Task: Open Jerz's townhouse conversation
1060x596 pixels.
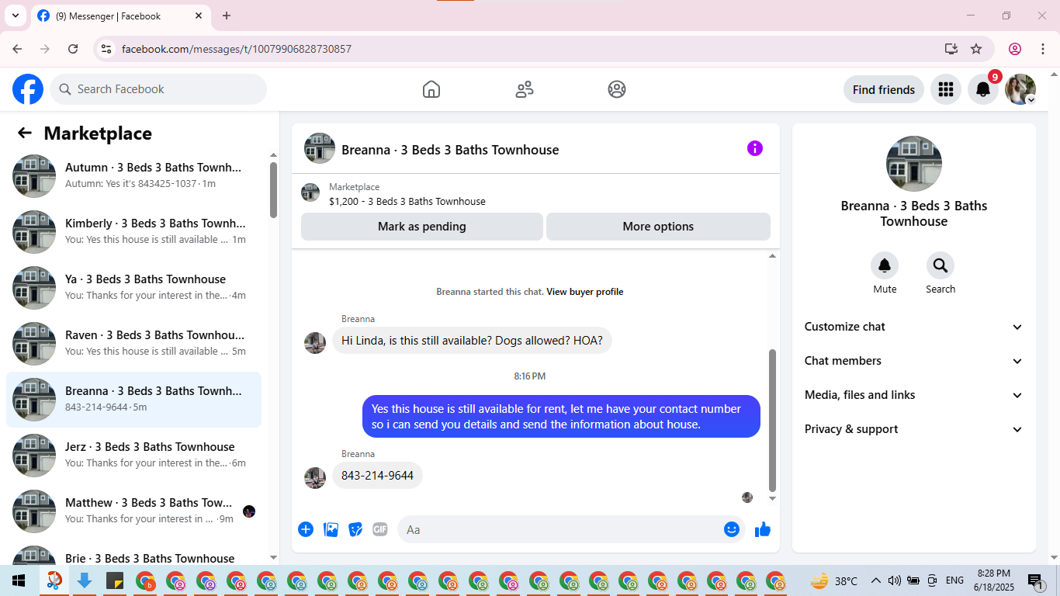Action: point(133,456)
